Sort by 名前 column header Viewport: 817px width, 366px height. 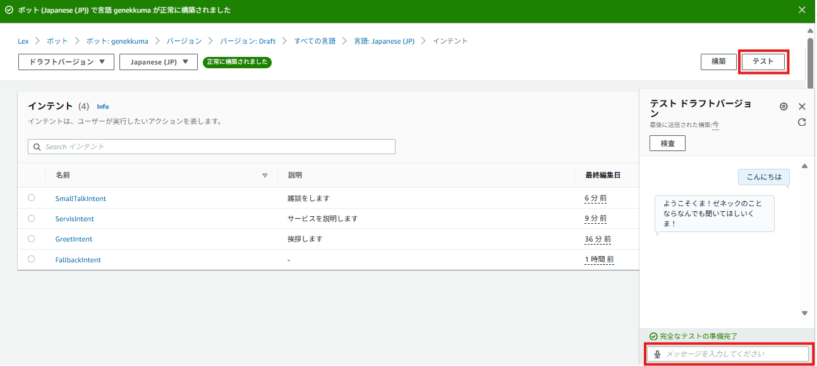coord(63,175)
